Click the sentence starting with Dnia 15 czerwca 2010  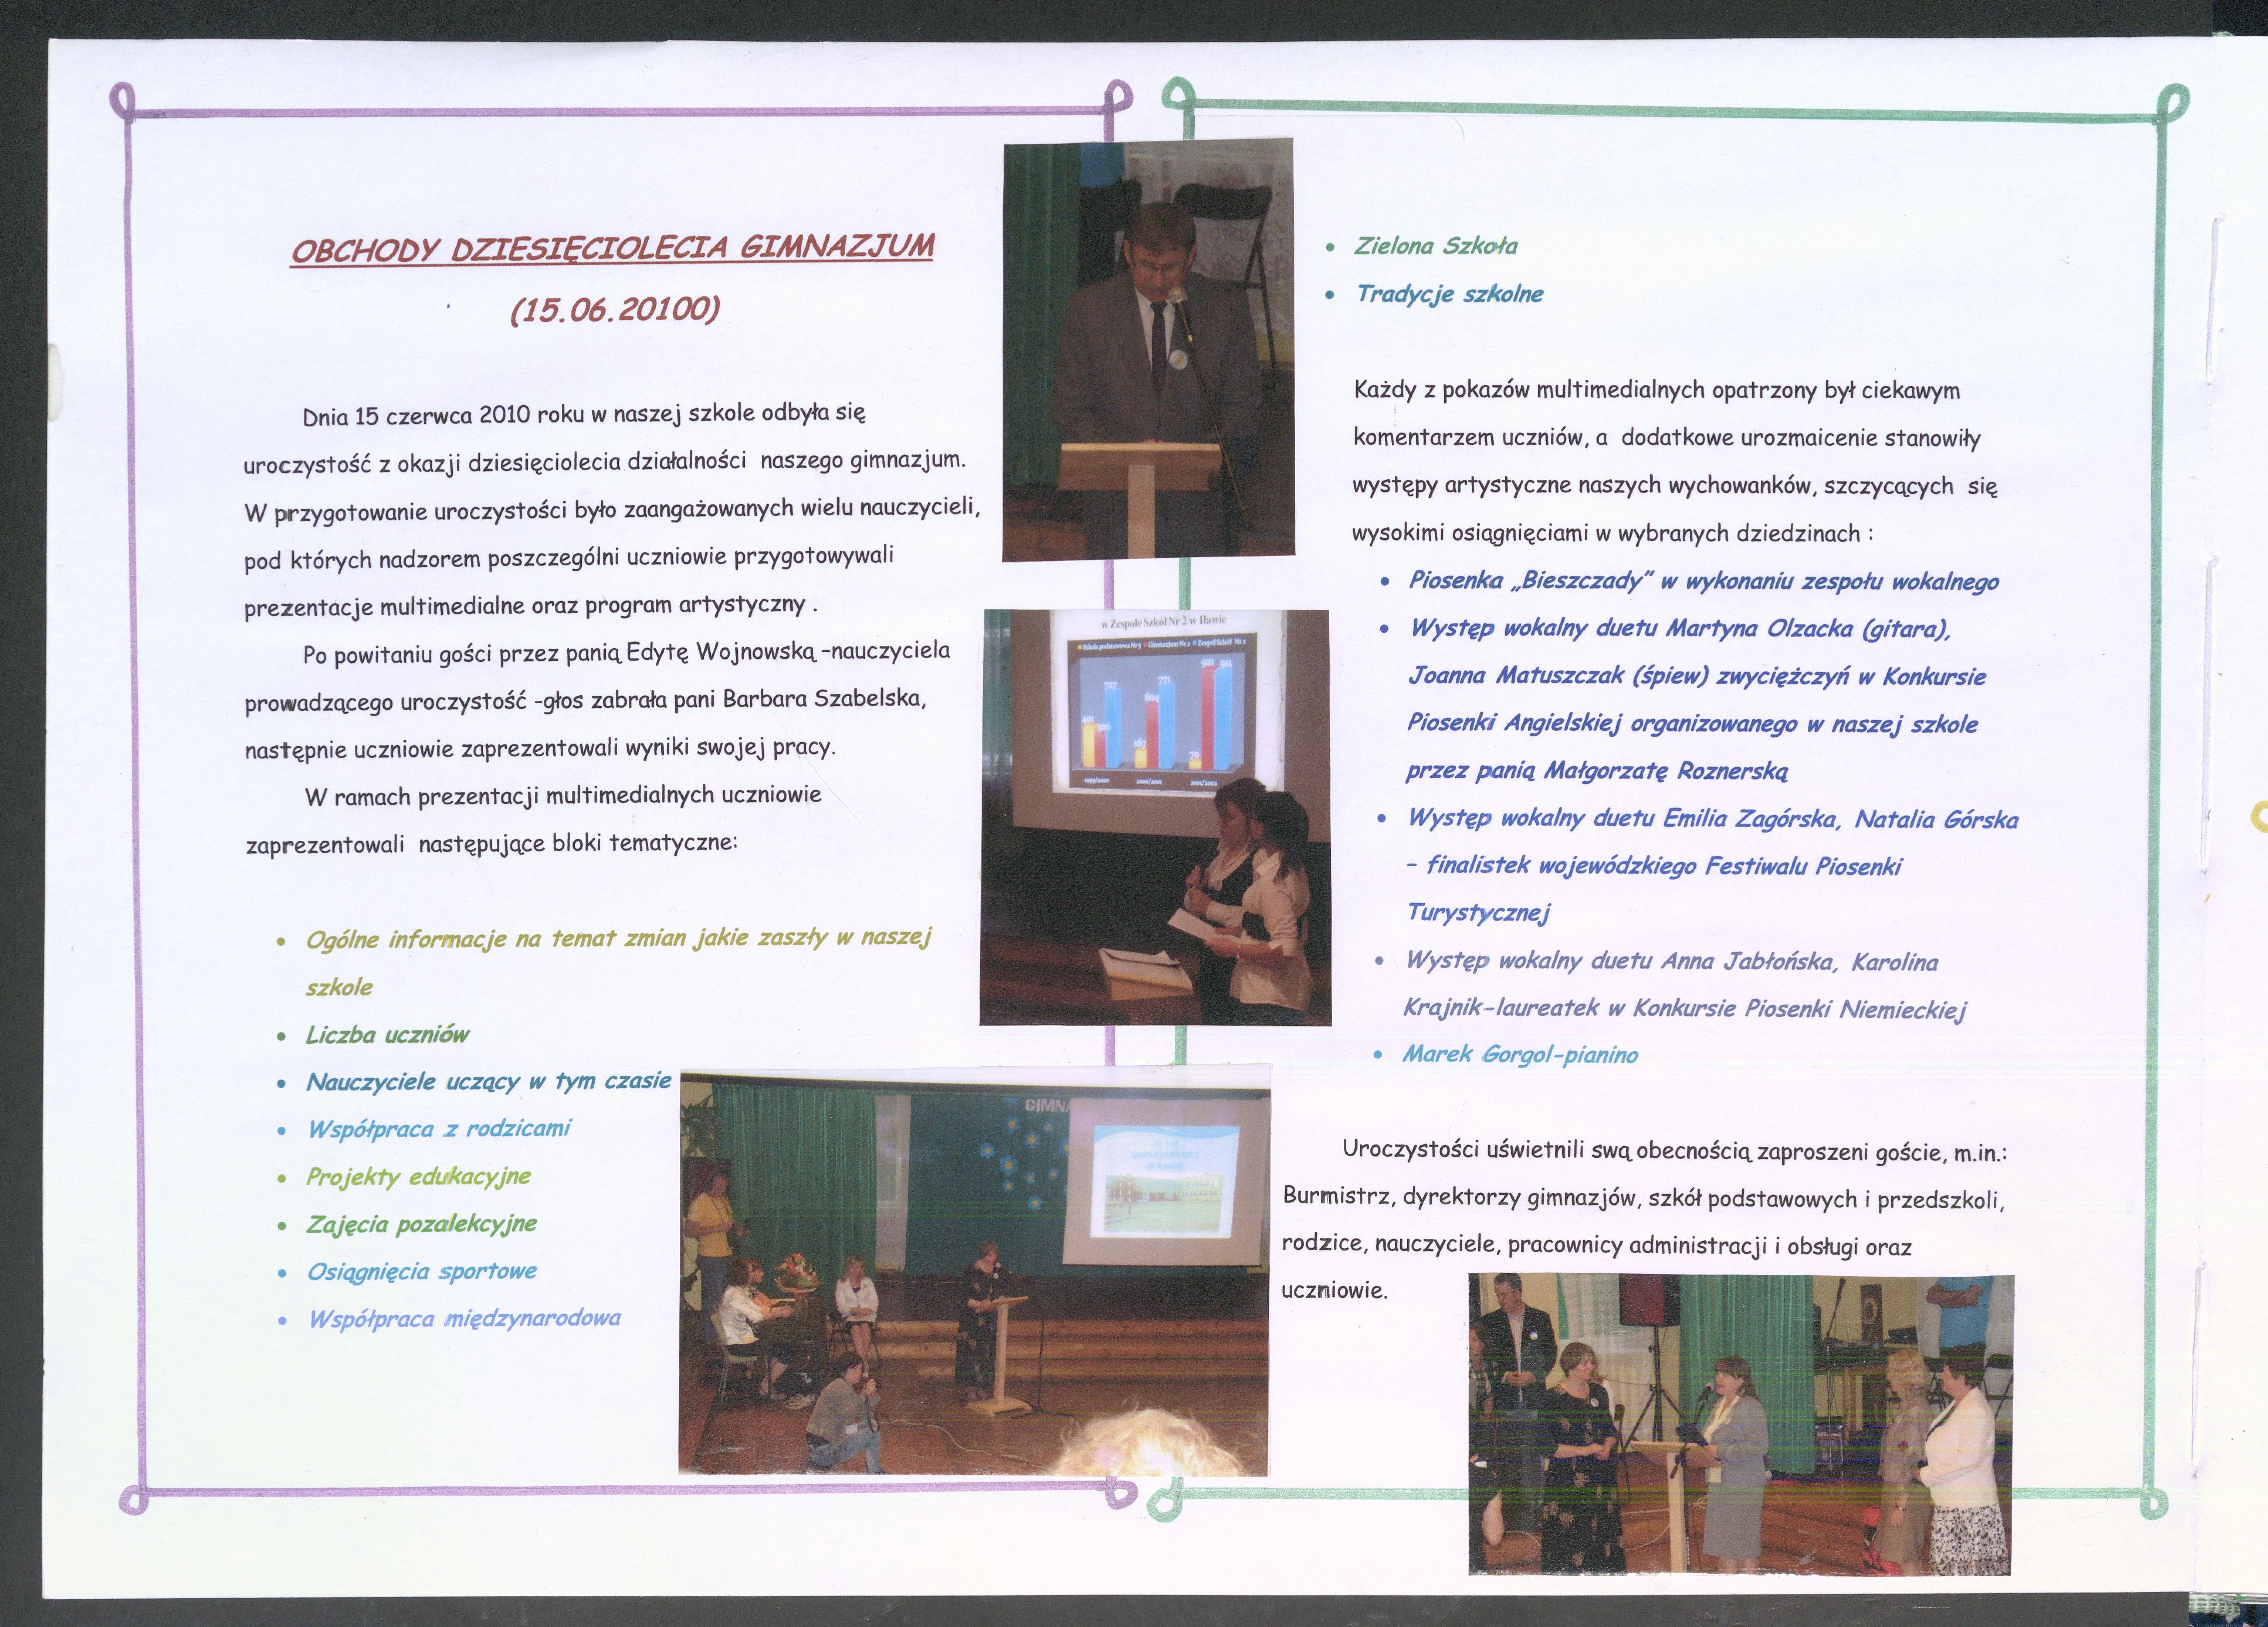583,414
